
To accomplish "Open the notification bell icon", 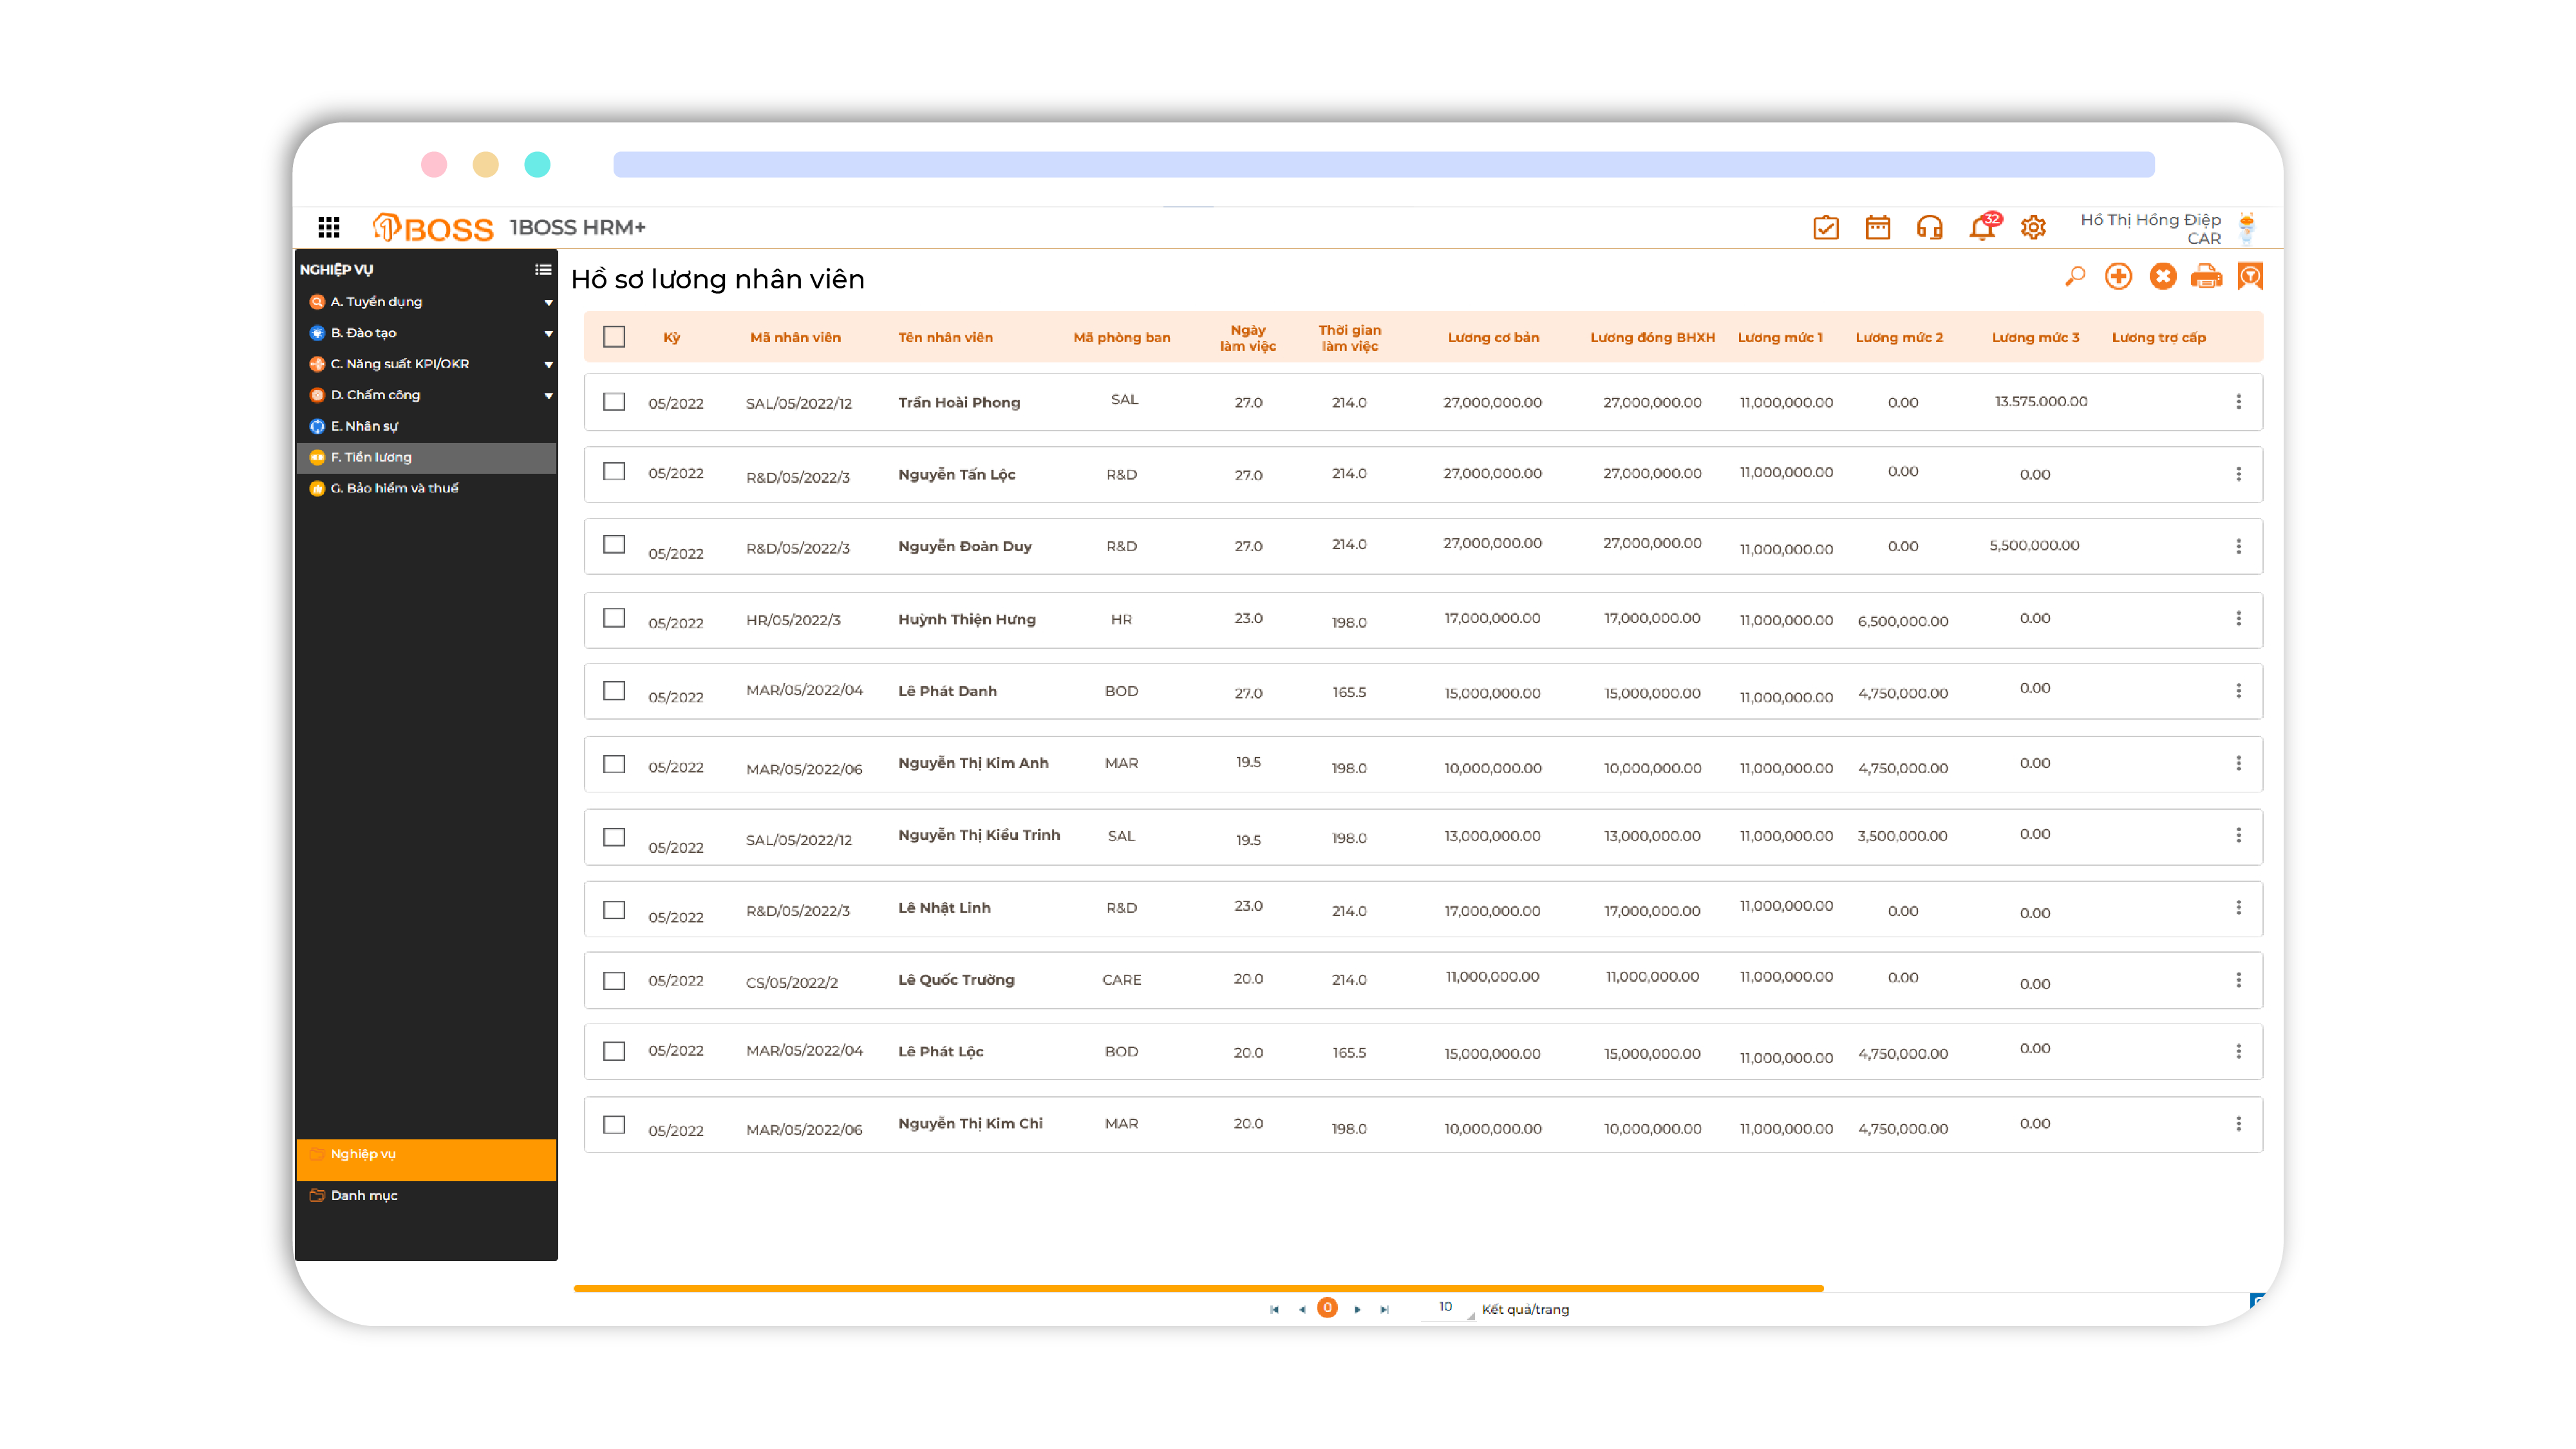I will tap(1981, 228).
